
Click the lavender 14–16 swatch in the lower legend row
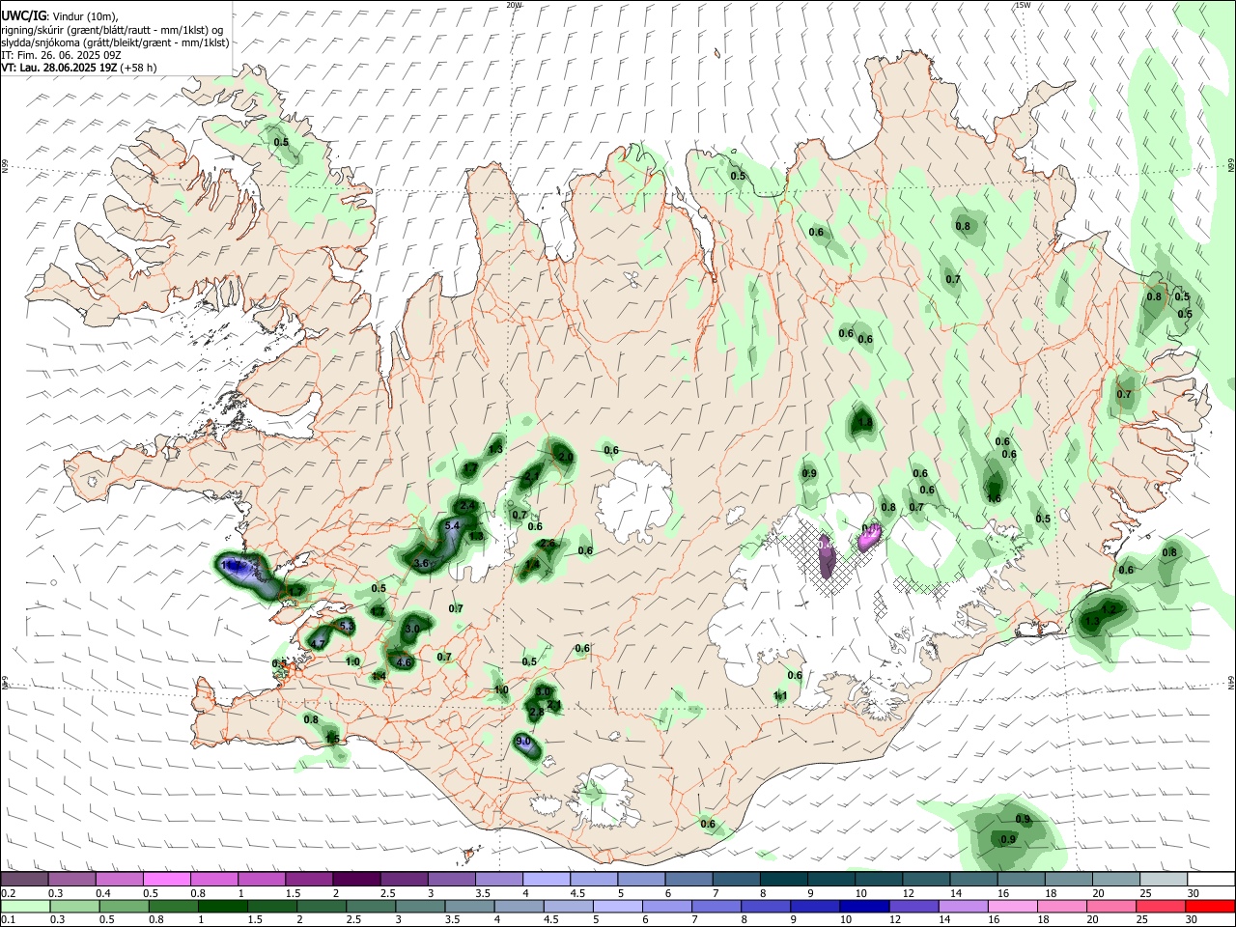click(x=963, y=906)
